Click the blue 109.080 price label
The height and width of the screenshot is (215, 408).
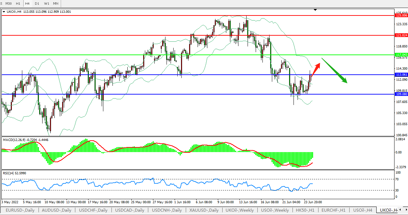click(x=401, y=94)
